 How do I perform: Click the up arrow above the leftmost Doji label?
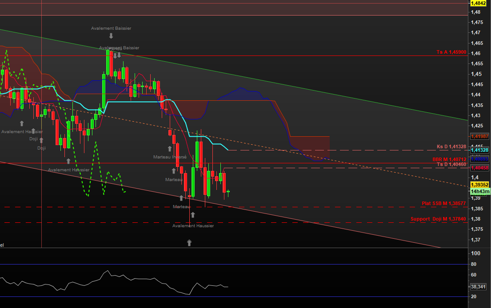tap(33, 131)
